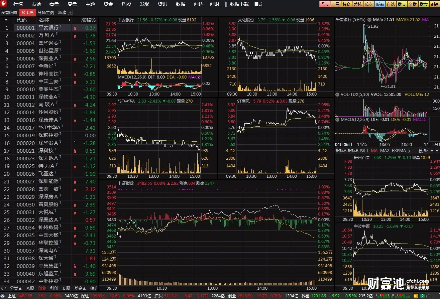This screenshot has height=299, width=440.
Task: Open 资讯 menu
Action: (162, 4)
